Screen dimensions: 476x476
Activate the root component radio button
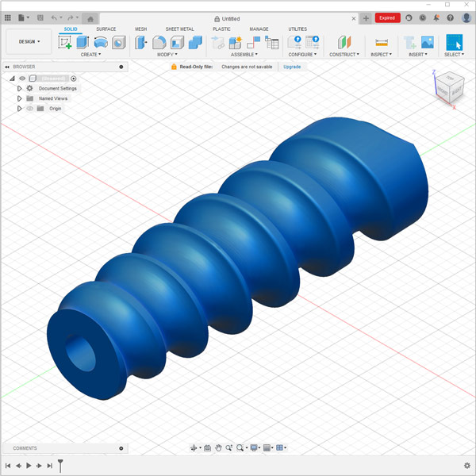point(74,79)
